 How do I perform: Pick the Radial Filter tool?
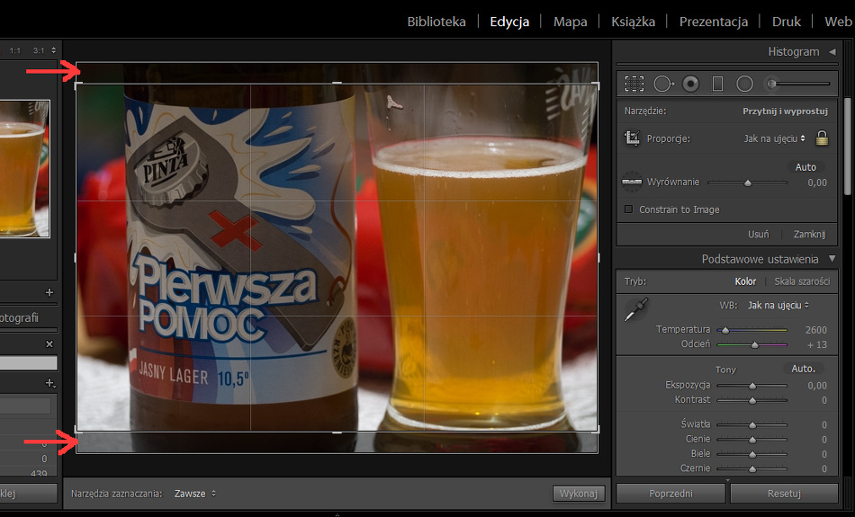coord(744,84)
